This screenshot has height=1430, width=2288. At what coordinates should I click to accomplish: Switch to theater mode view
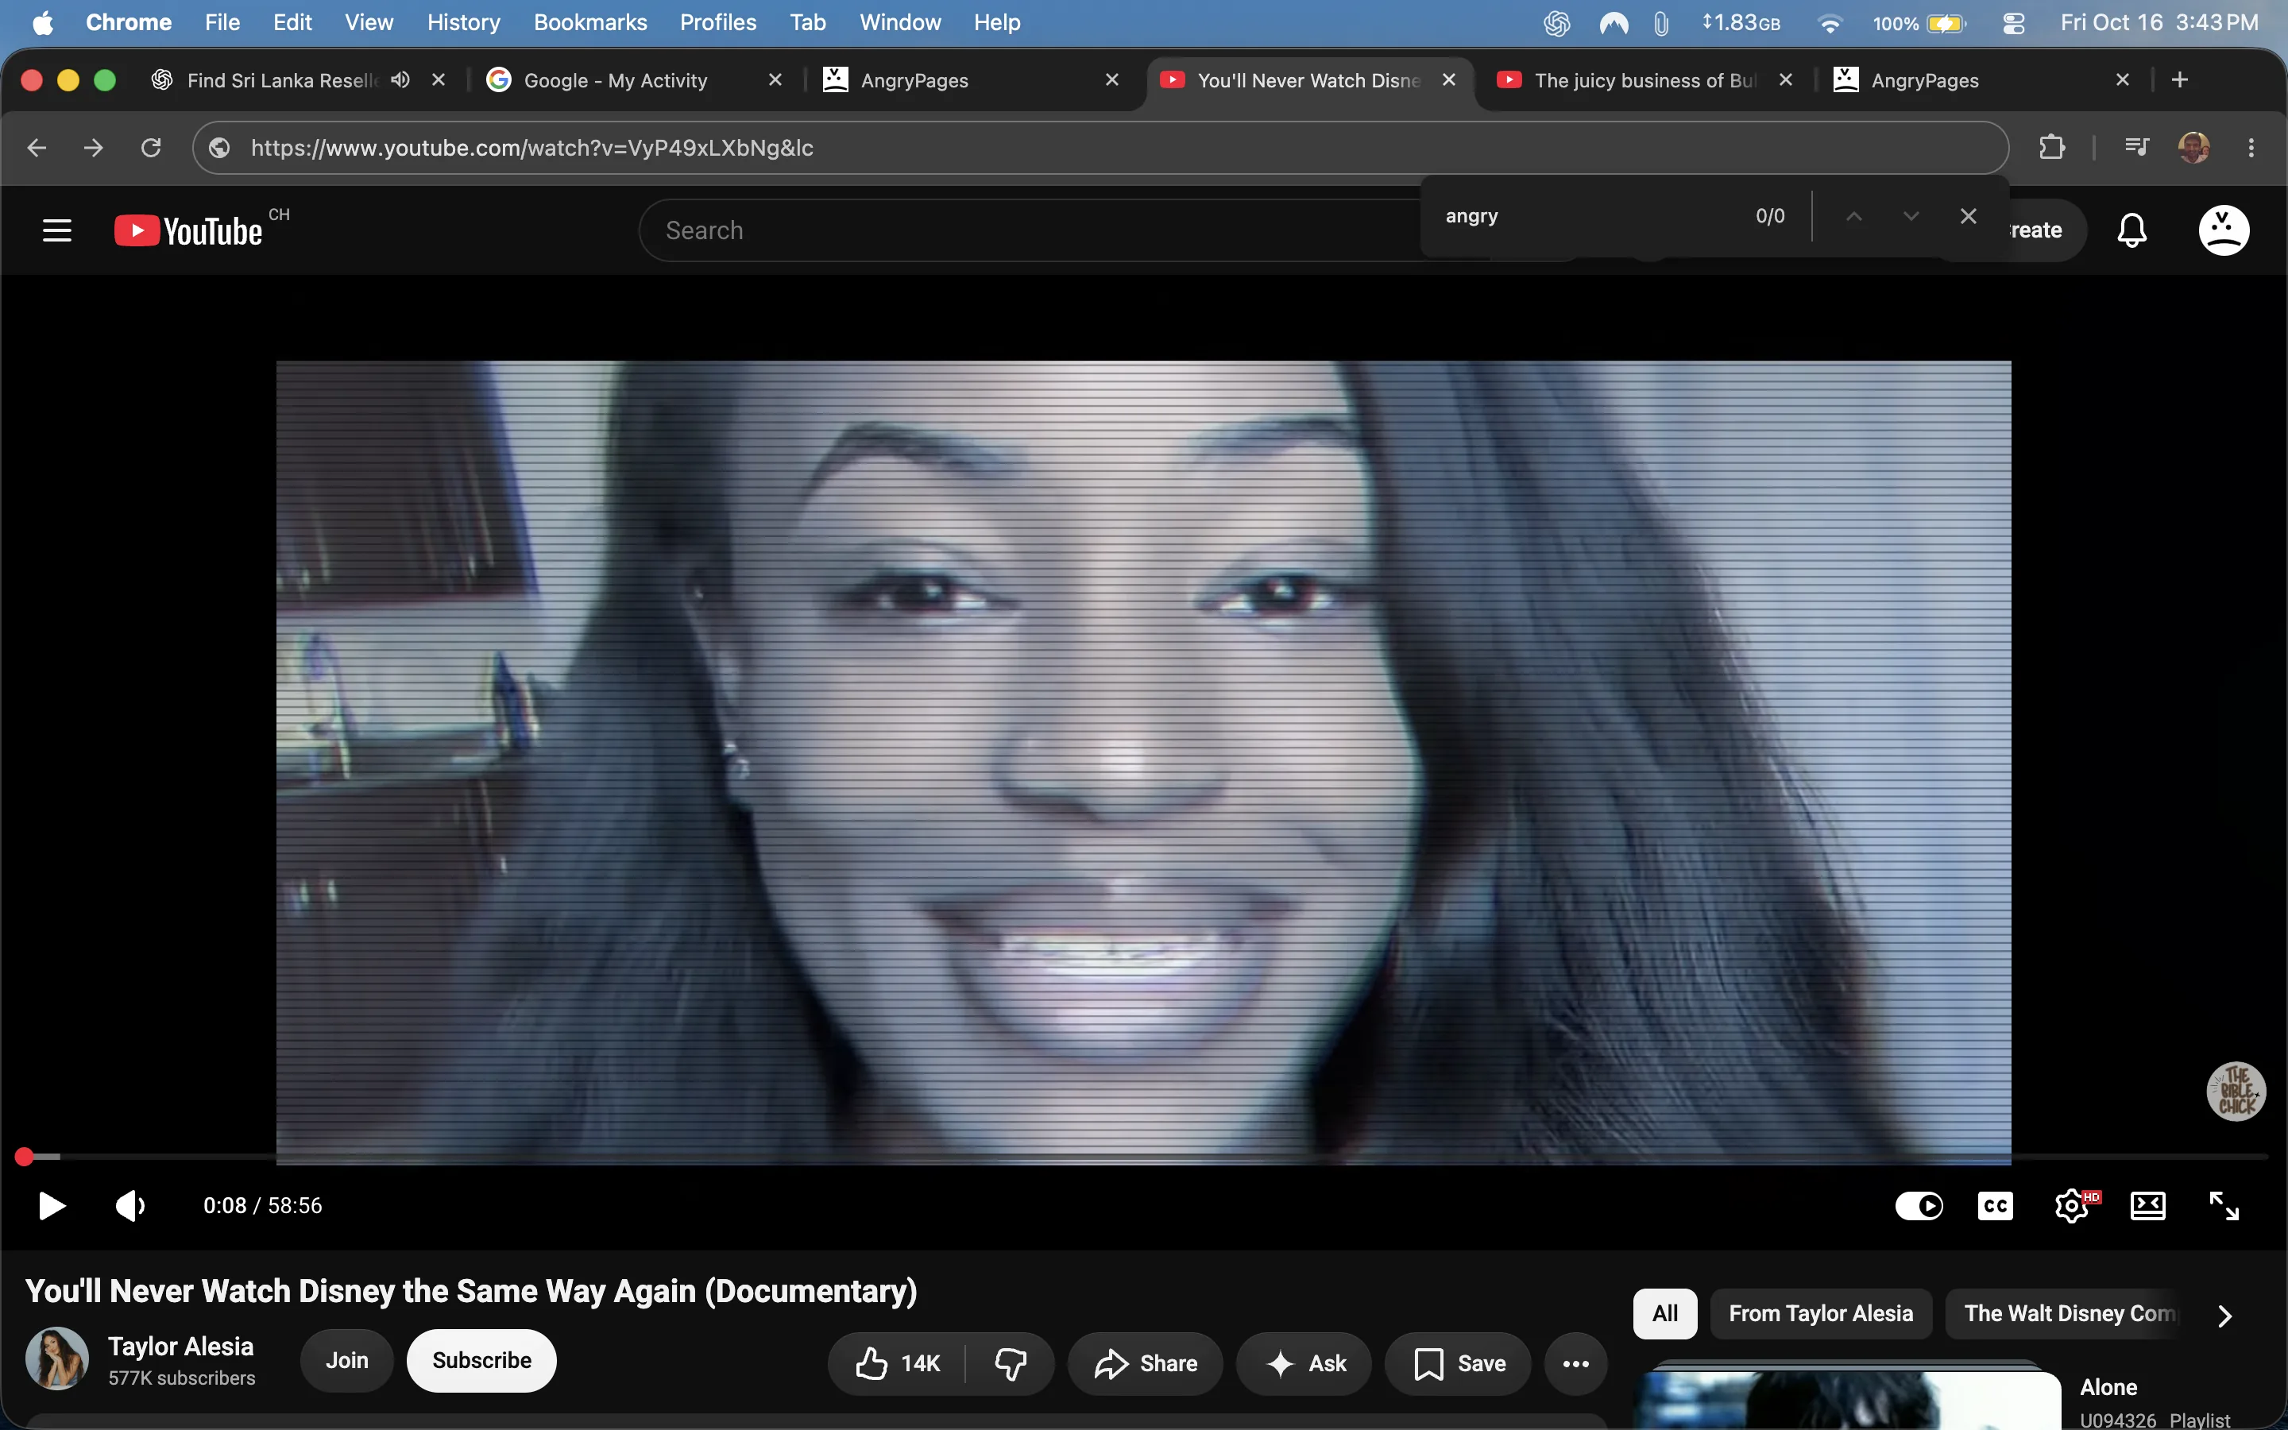point(2148,1206)
